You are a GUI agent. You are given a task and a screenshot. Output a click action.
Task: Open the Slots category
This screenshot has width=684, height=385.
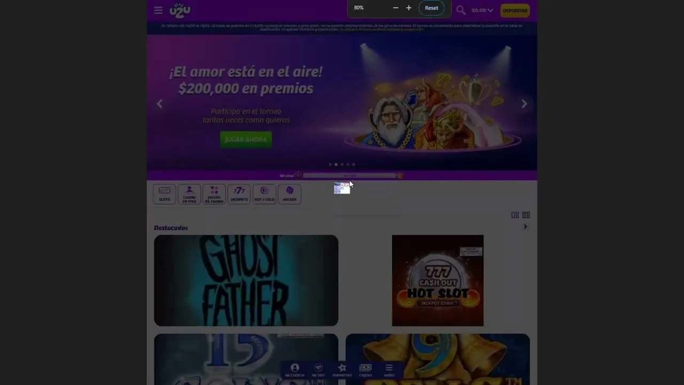(165, 194)
